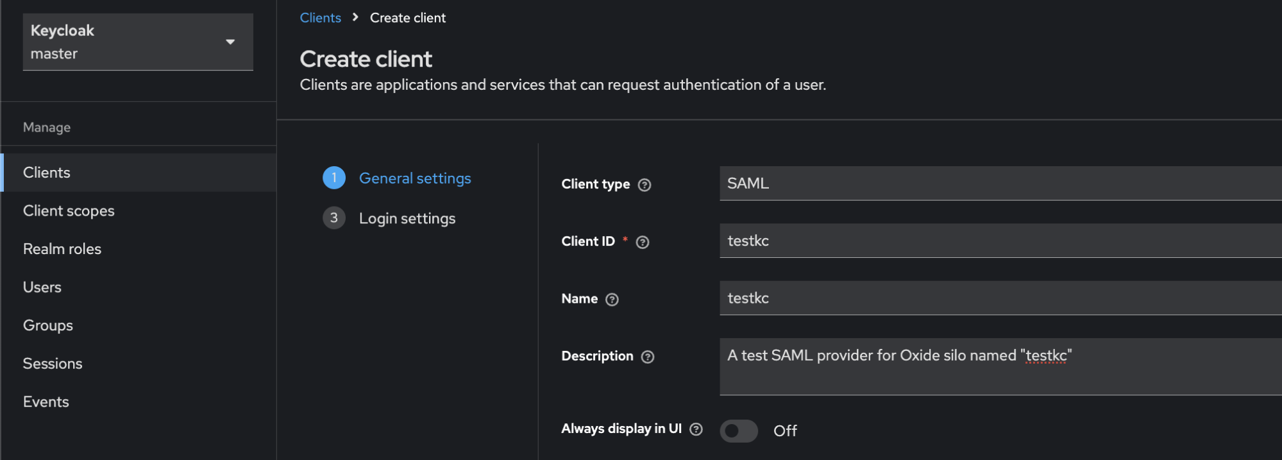Go to Client scopes in sidebar

coord(69,211)
